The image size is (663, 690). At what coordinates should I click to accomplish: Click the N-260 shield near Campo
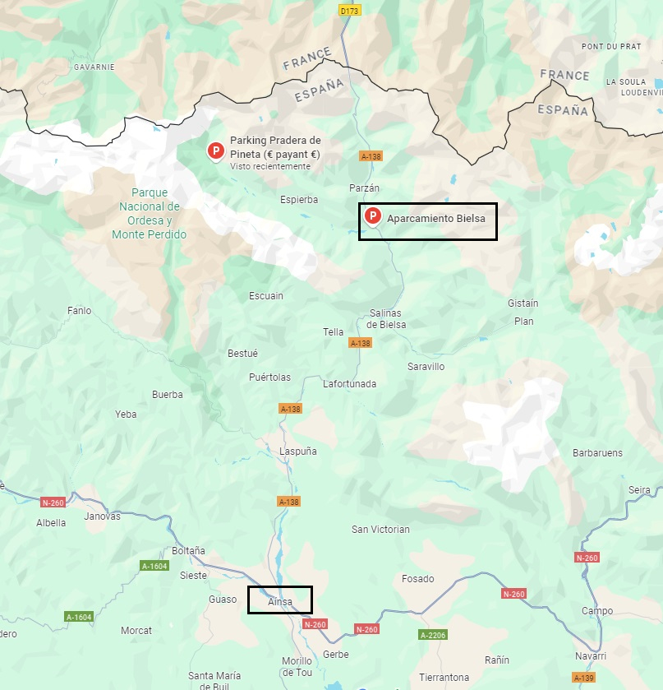click(x=587, y=558)
